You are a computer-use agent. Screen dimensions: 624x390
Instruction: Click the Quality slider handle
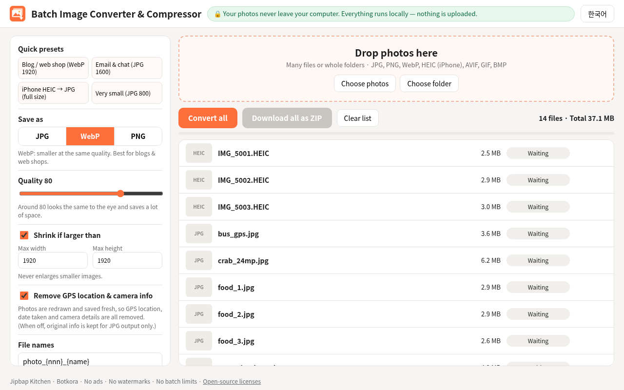click(120, 194)
